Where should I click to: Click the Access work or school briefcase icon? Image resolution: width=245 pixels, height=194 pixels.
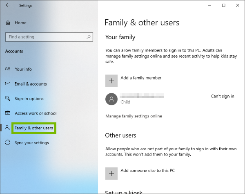(x=8, y=113)
